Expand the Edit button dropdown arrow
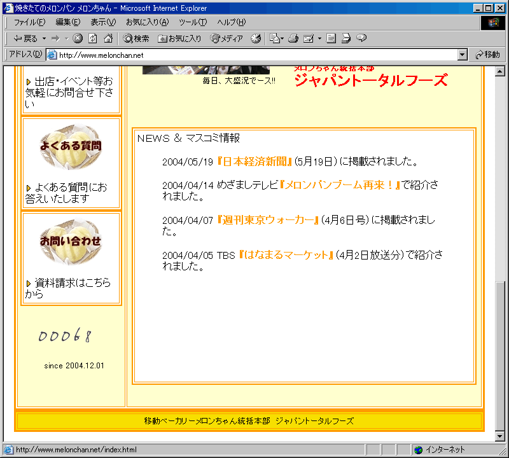Image resolution: width=509 pixels, height=458 pixels. [319, 39]
